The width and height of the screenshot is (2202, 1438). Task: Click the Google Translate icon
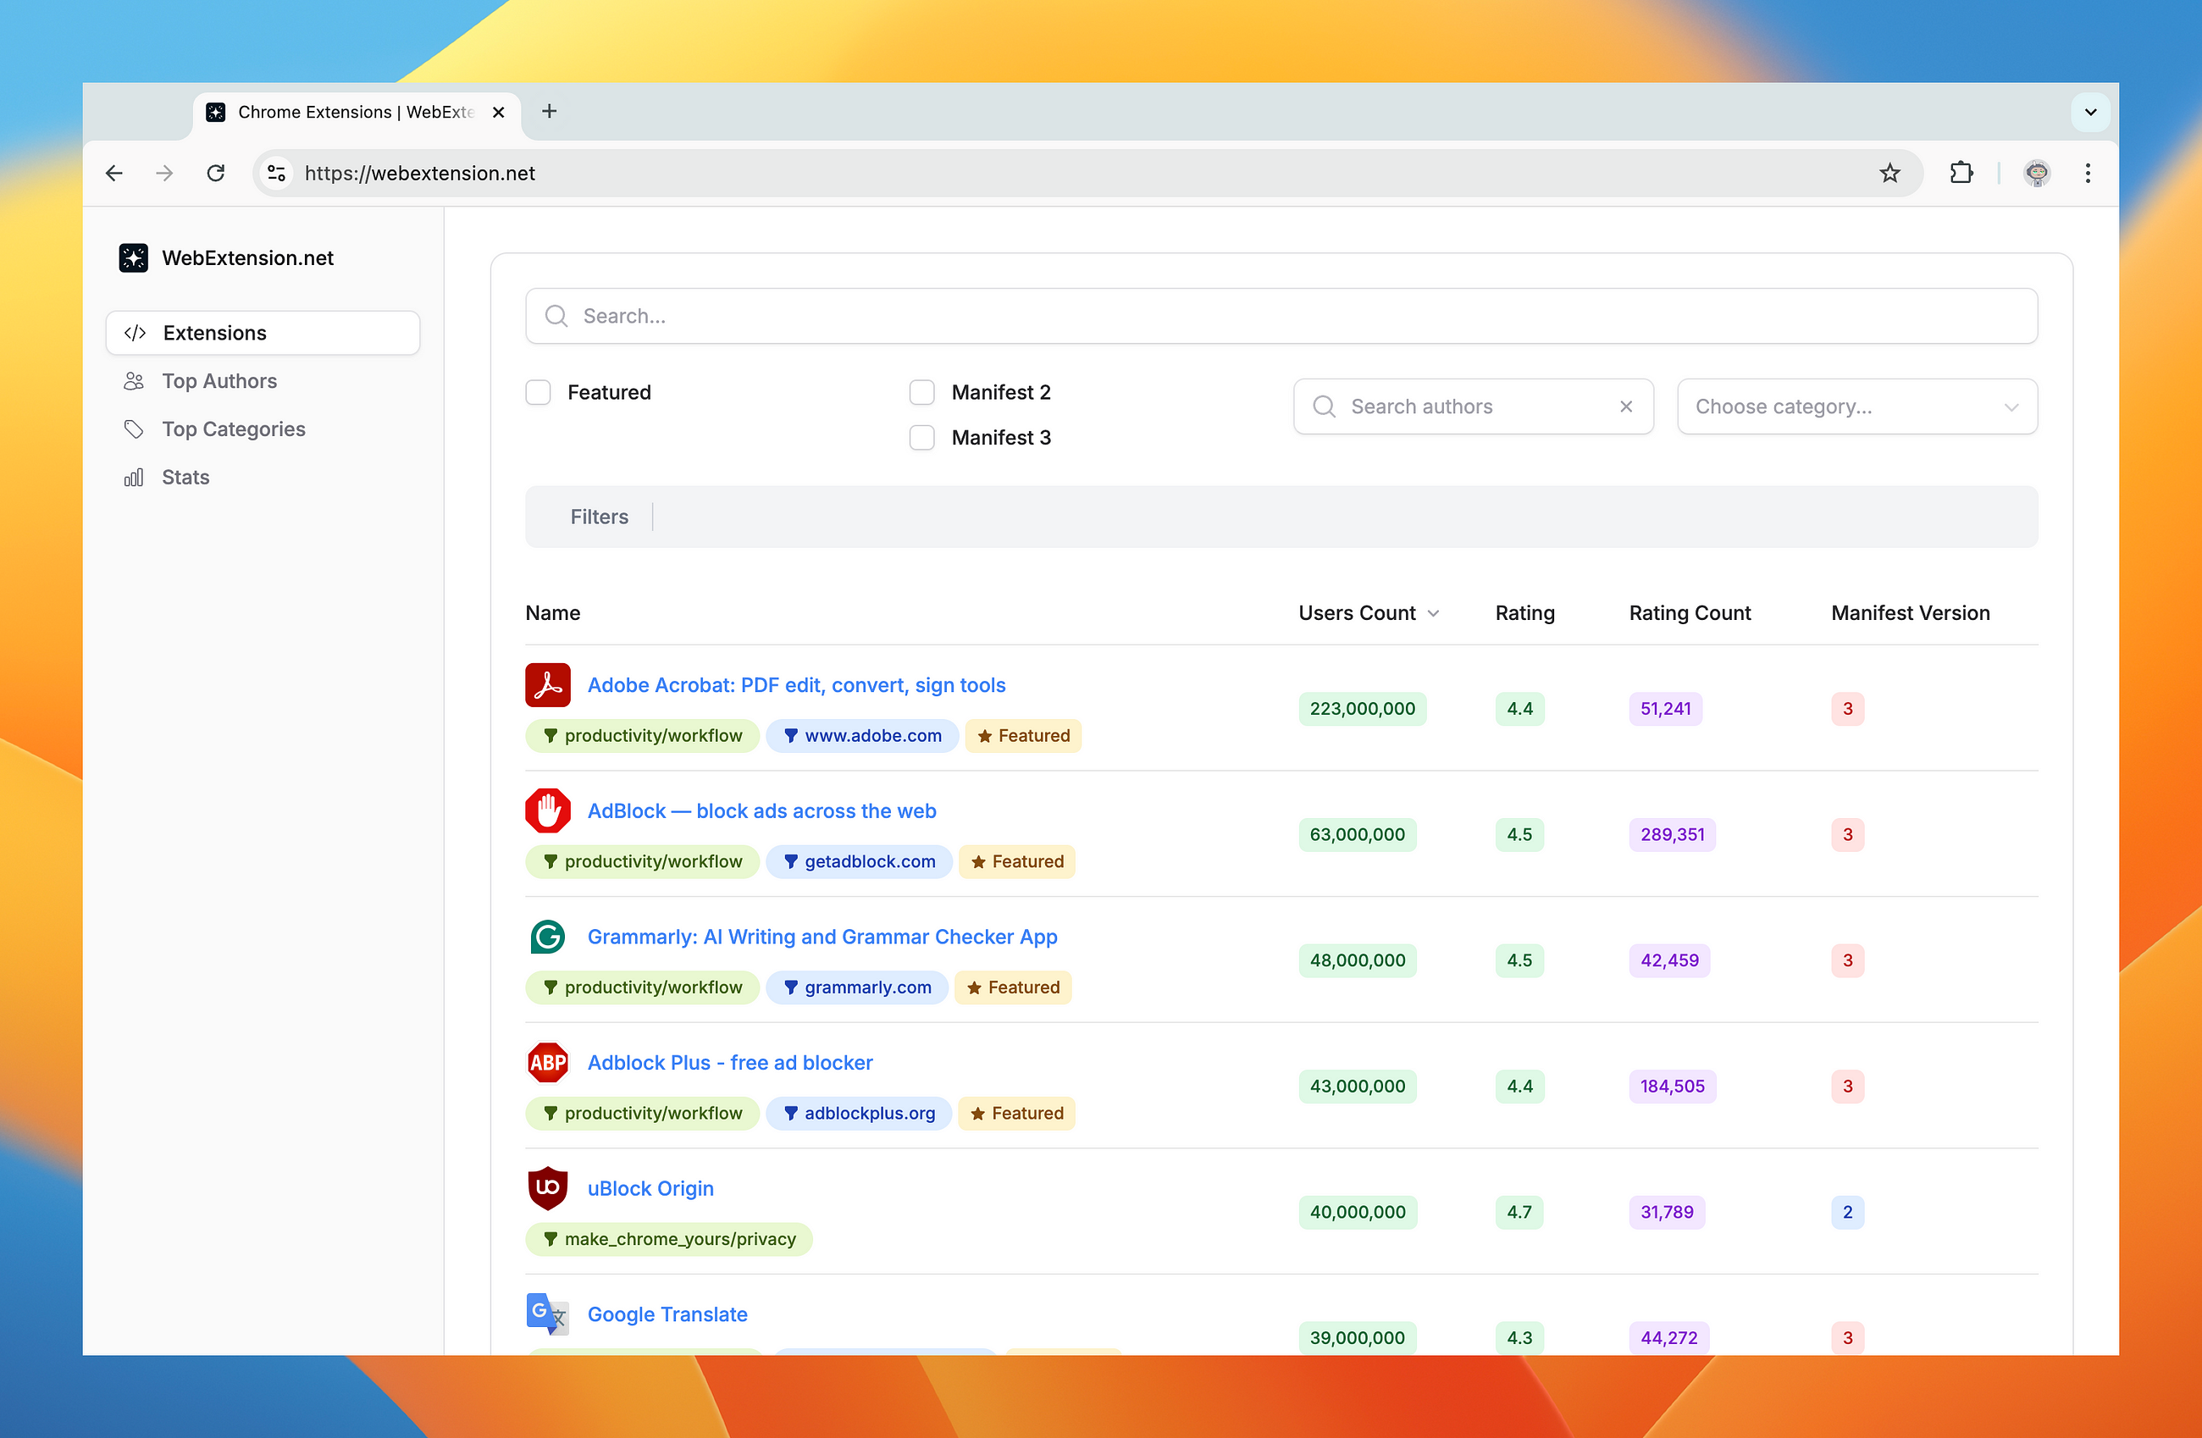[x=548, y=1314]
